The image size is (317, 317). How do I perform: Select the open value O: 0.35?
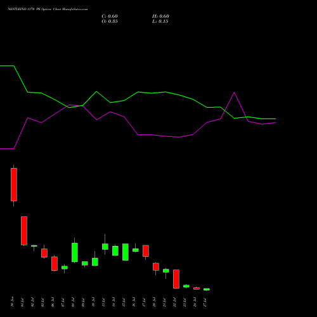coord(110,22)
